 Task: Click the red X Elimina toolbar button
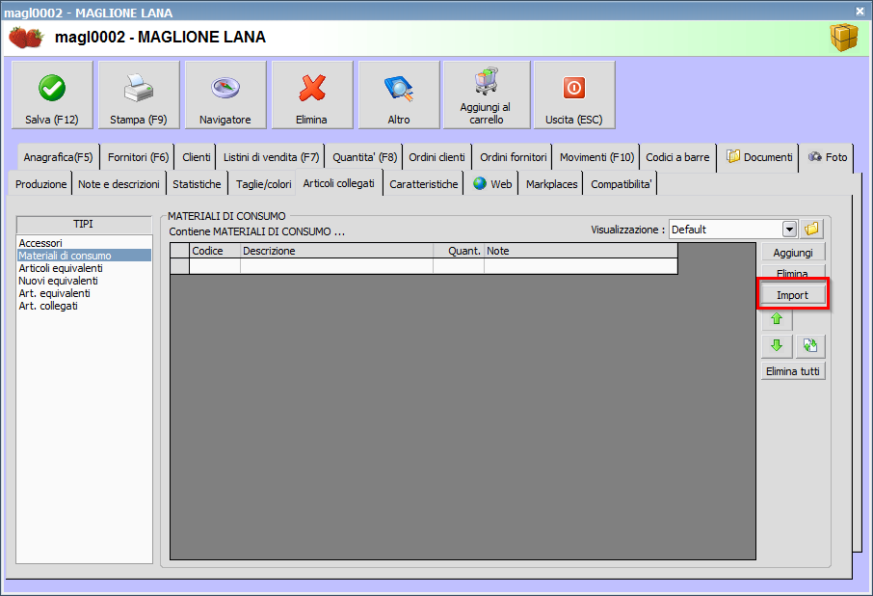coord(312,95)
